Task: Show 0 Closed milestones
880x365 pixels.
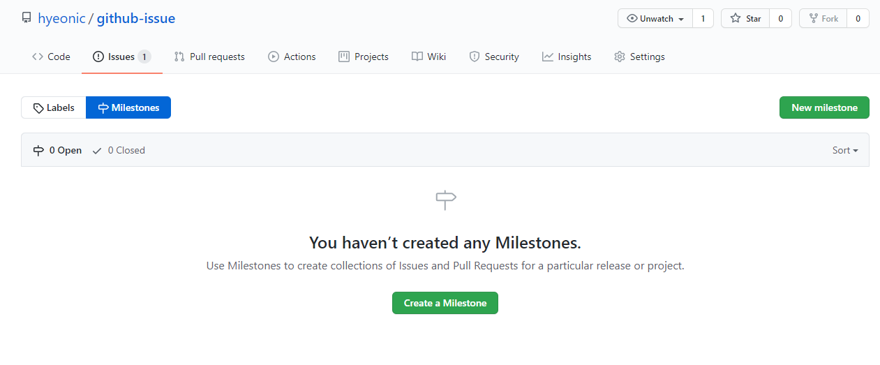Action: (x=119, y=150)
